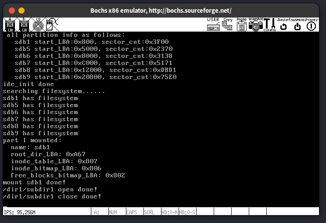Take a snapshot with the camera icon
326x223 pixels.
[256, 25]
